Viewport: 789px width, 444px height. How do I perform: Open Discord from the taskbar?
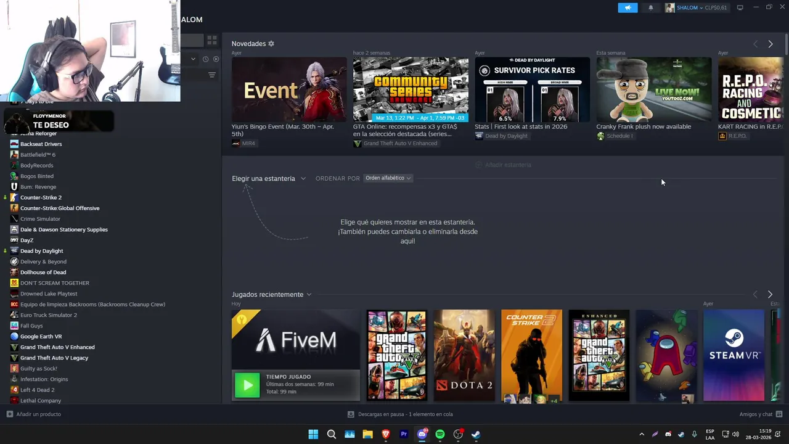pos(422,434)
